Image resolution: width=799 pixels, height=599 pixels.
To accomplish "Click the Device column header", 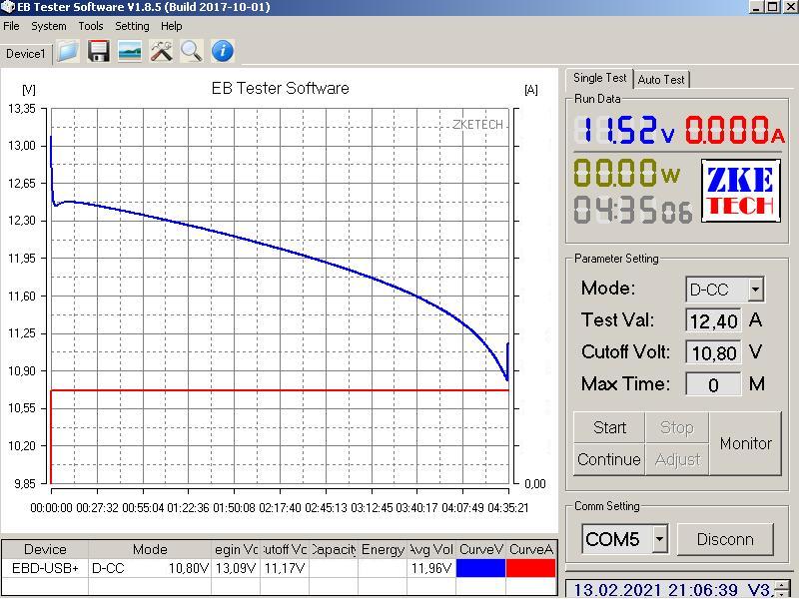I will [45, 549].
